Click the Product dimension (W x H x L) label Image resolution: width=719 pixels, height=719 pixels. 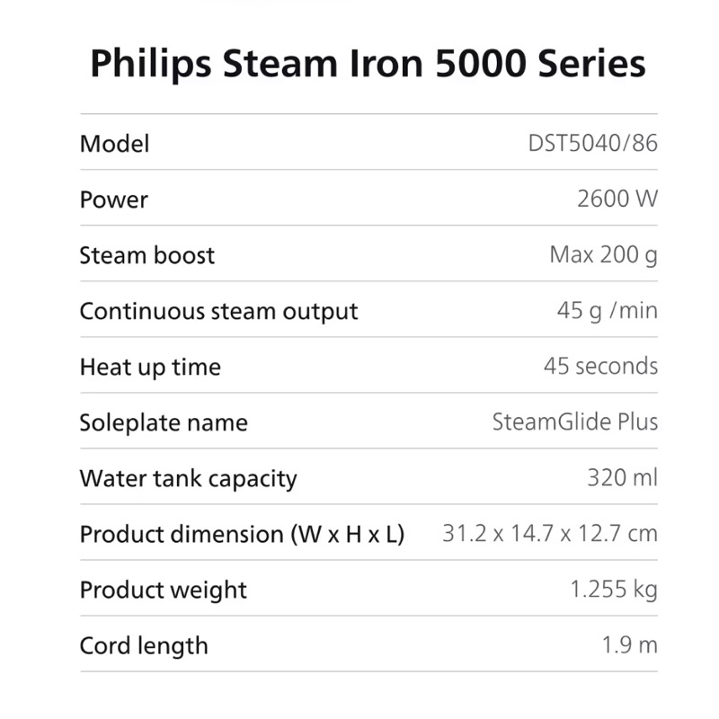pos(242,534)
